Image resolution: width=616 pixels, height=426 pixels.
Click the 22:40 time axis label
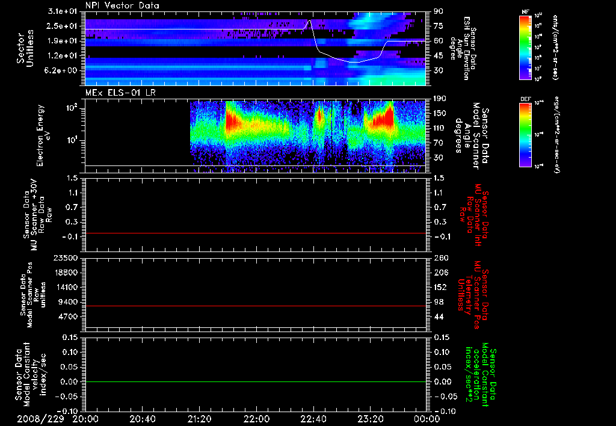[313, 419]
